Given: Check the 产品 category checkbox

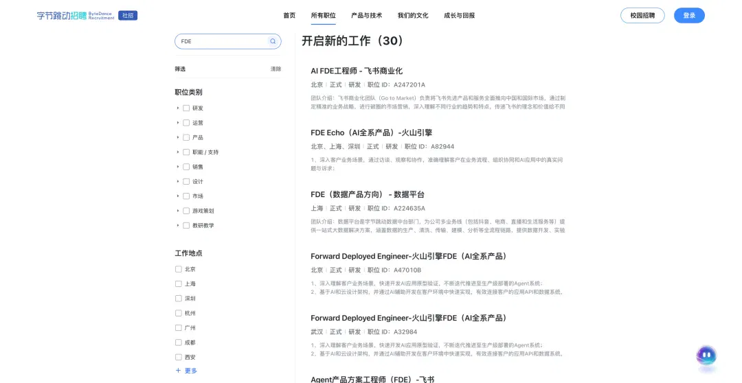Looking at the screenshot, I should point(186,137).
